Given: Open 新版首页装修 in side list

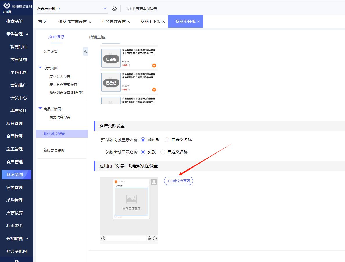Looking at the screenshot, I should tap(54, 150).
